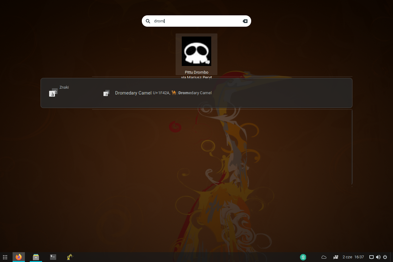Open volume control from the speaker icon
393x262 pixels.
point(378,257)
